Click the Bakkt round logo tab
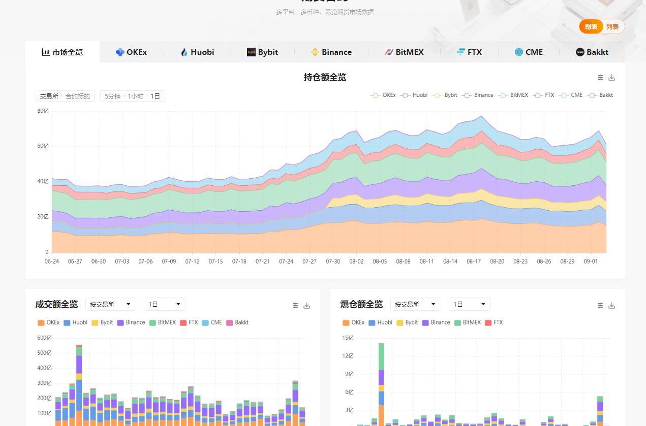This screenshot has height=426, width=646. click(580, 52)
